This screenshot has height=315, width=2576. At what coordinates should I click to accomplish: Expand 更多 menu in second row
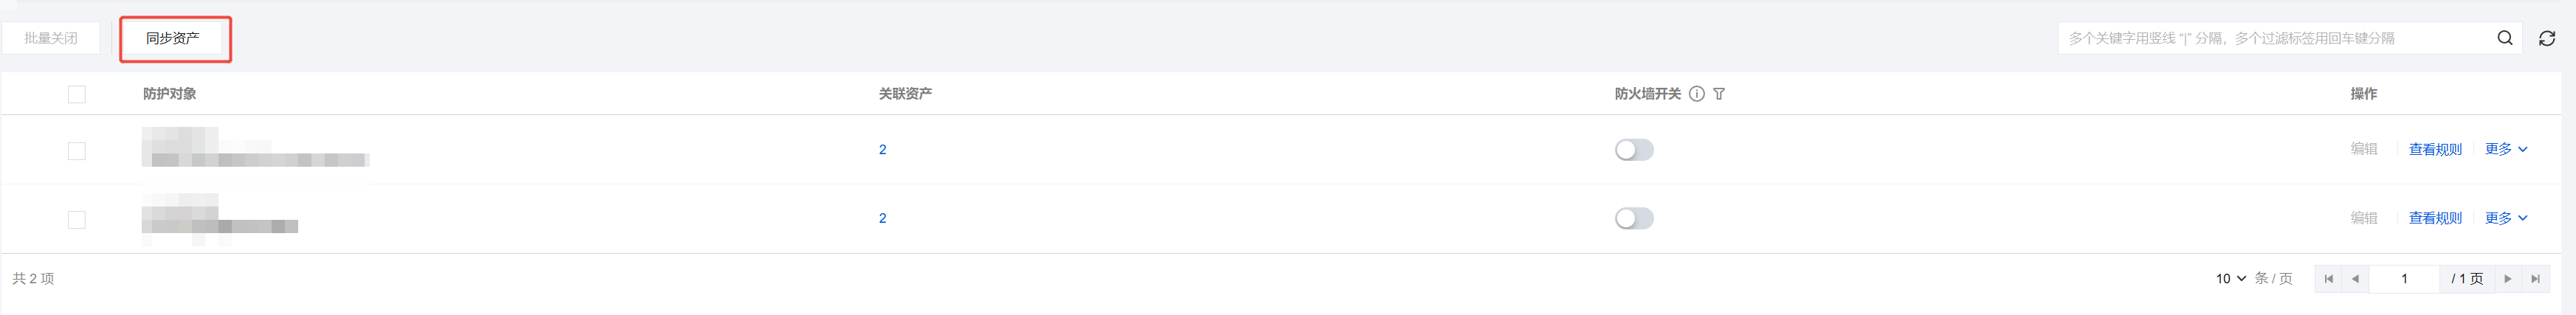coord(2506,218)
